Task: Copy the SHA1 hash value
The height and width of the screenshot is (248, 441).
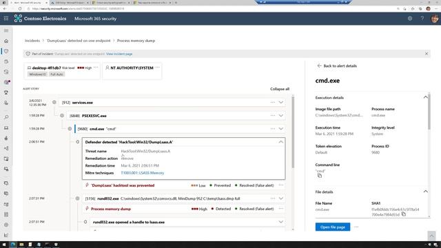Action: click(x=404, y=214)
